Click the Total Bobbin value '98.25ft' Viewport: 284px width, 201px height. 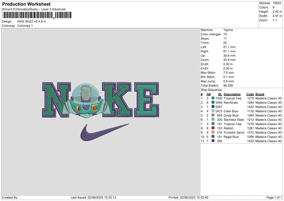click(x=228, y=85)
